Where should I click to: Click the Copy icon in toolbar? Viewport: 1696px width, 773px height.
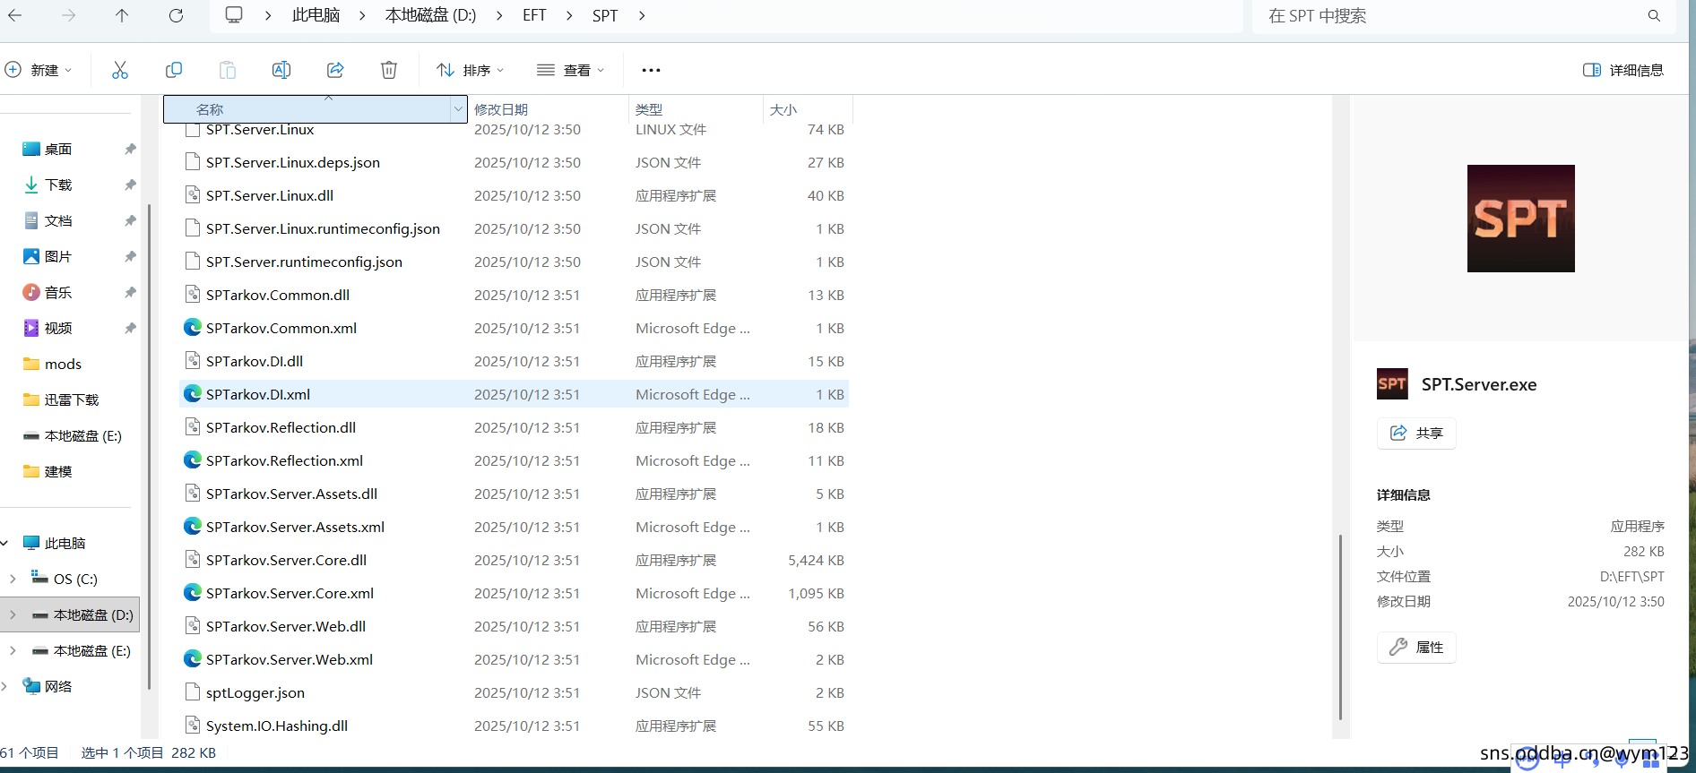[x=174, y=70]
